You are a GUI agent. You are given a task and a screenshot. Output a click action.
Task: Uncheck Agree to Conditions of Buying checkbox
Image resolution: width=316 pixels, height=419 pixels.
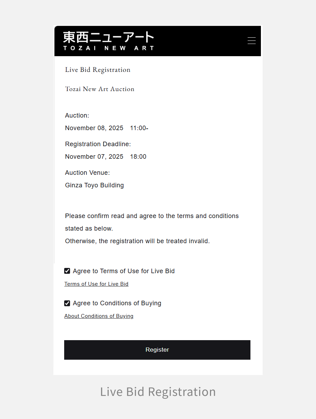(x=67, y=303)
